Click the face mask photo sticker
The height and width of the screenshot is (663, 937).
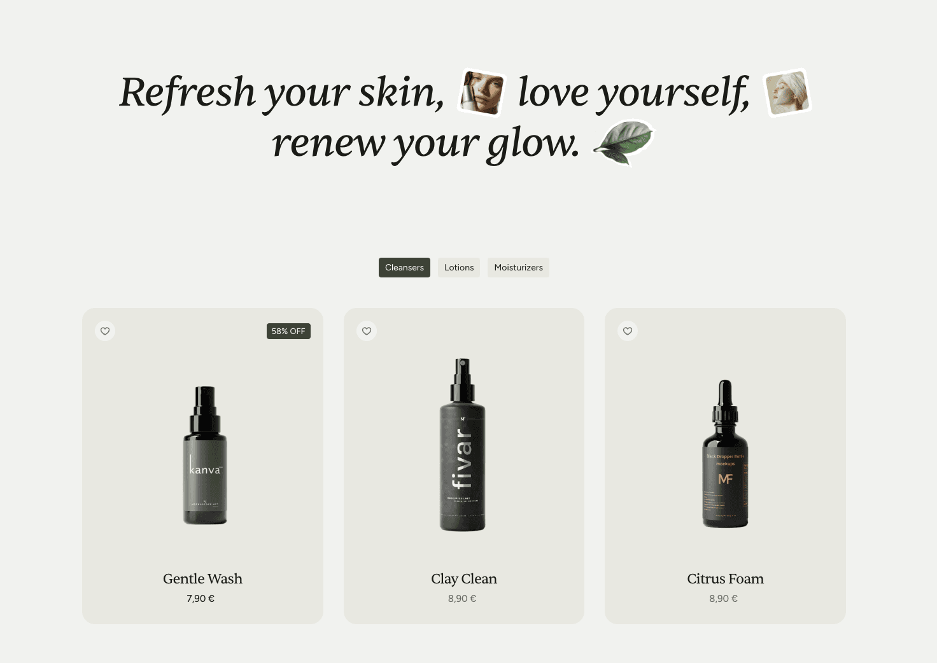point(787,92)
